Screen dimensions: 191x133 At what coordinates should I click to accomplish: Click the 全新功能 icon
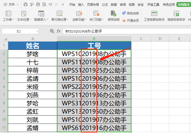point(79,14)
